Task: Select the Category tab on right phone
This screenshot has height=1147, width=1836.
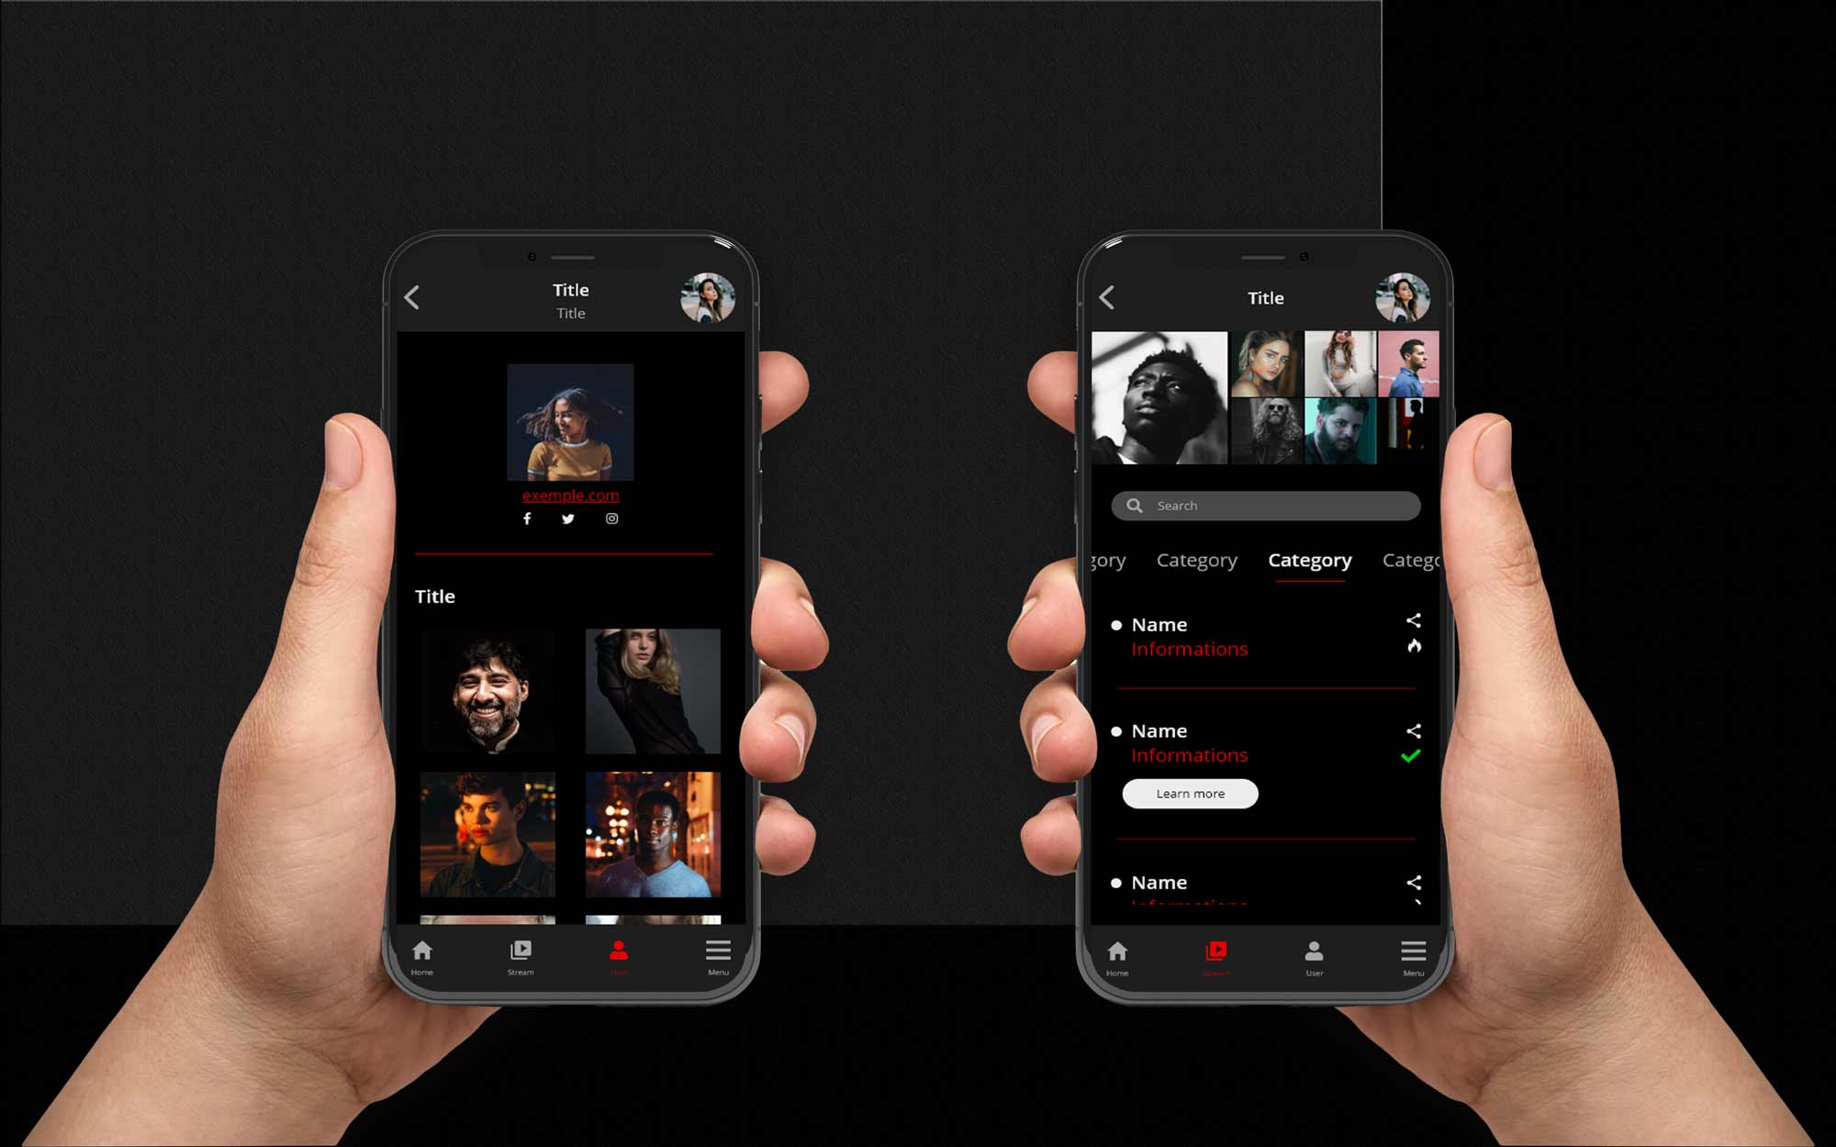Action: 1307,559
